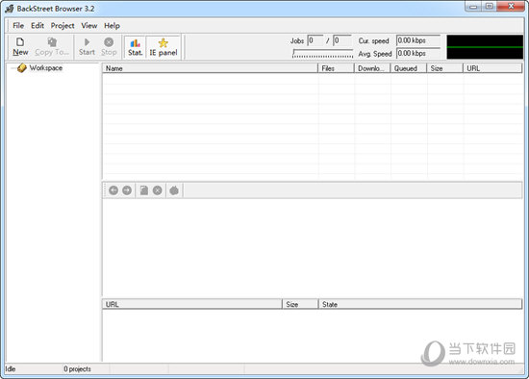Click the New project toolbar icon
529x379 pixels.
tap(20, 46)
